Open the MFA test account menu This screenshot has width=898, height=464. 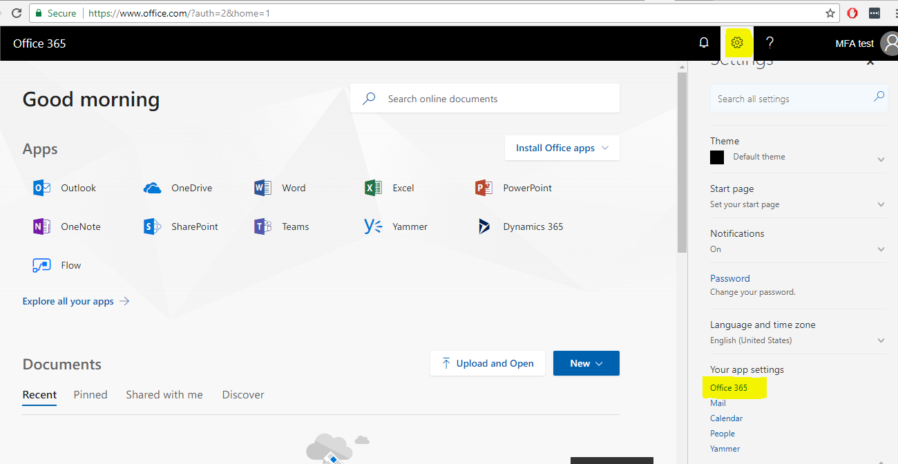click(x=866, y=43)
